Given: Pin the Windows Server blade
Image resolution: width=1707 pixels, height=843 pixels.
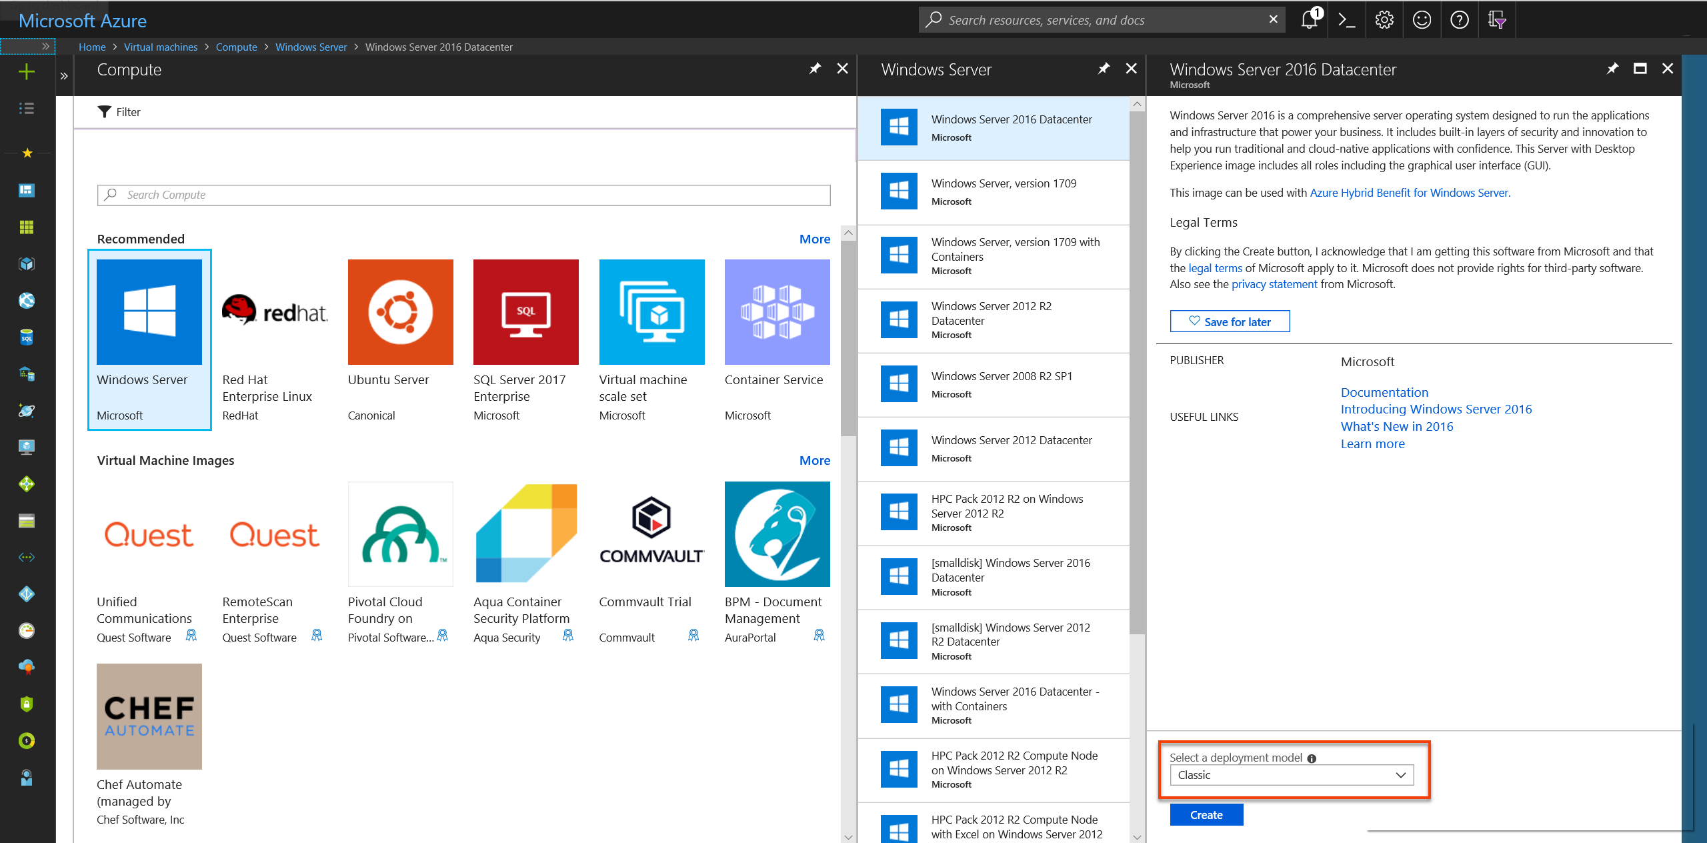Looking at the screenshot, I should point(1104,69).
